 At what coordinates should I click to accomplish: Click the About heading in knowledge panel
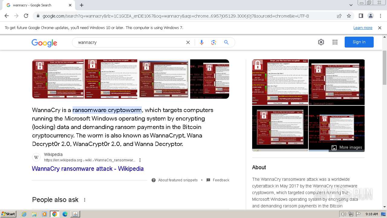(259, 167)
